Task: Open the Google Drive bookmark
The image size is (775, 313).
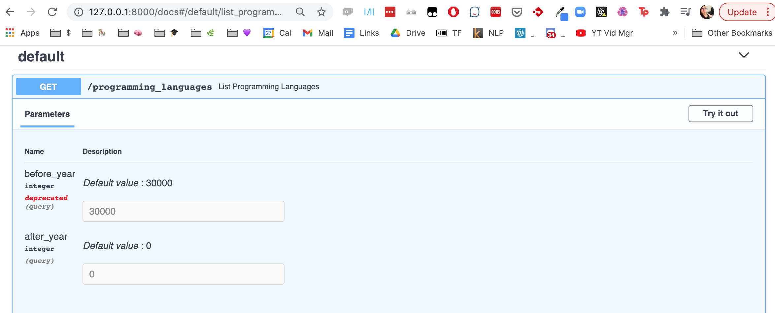Action: coord(408,33)
